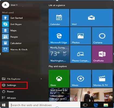Click the Life at a glance heading
The height and width of the screenshot is (108, 114).
[x=57, y=5]
